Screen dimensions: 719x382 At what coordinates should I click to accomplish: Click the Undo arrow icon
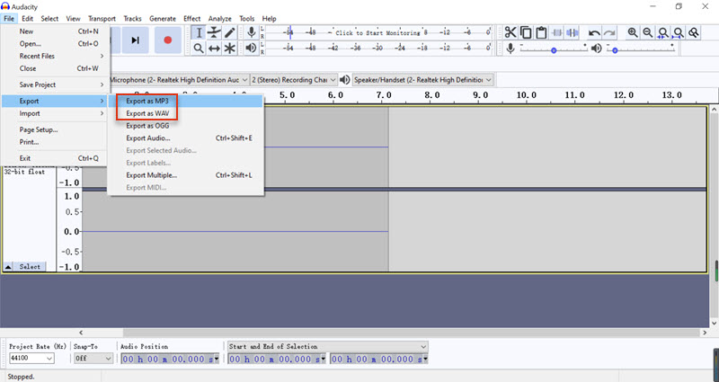tap(594, 32)
